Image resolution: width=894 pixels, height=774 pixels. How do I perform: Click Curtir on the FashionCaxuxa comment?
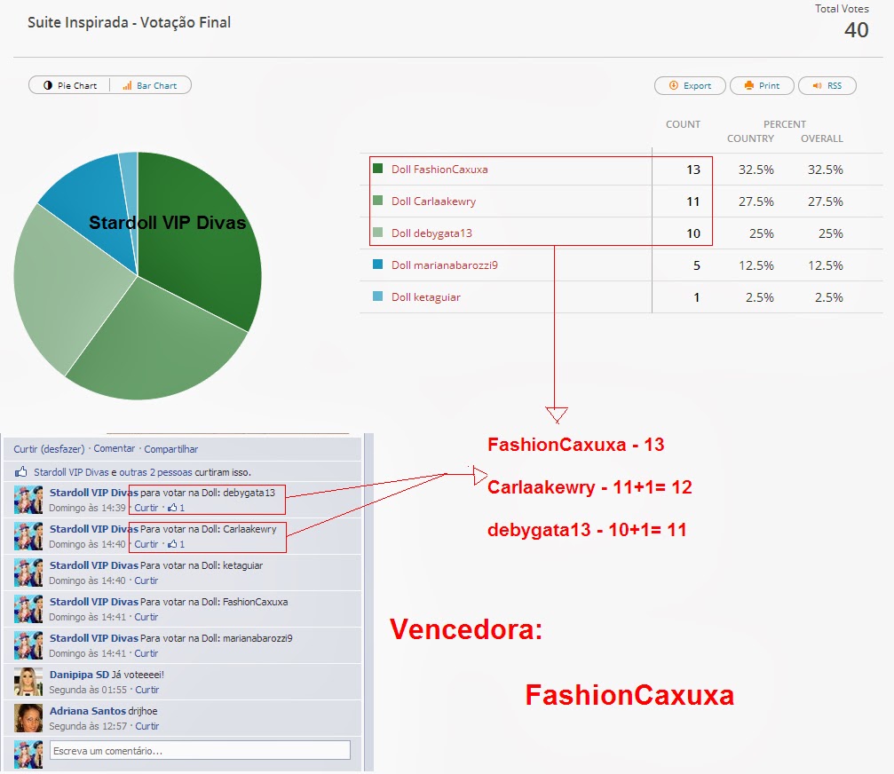click(x=146, y=617)
